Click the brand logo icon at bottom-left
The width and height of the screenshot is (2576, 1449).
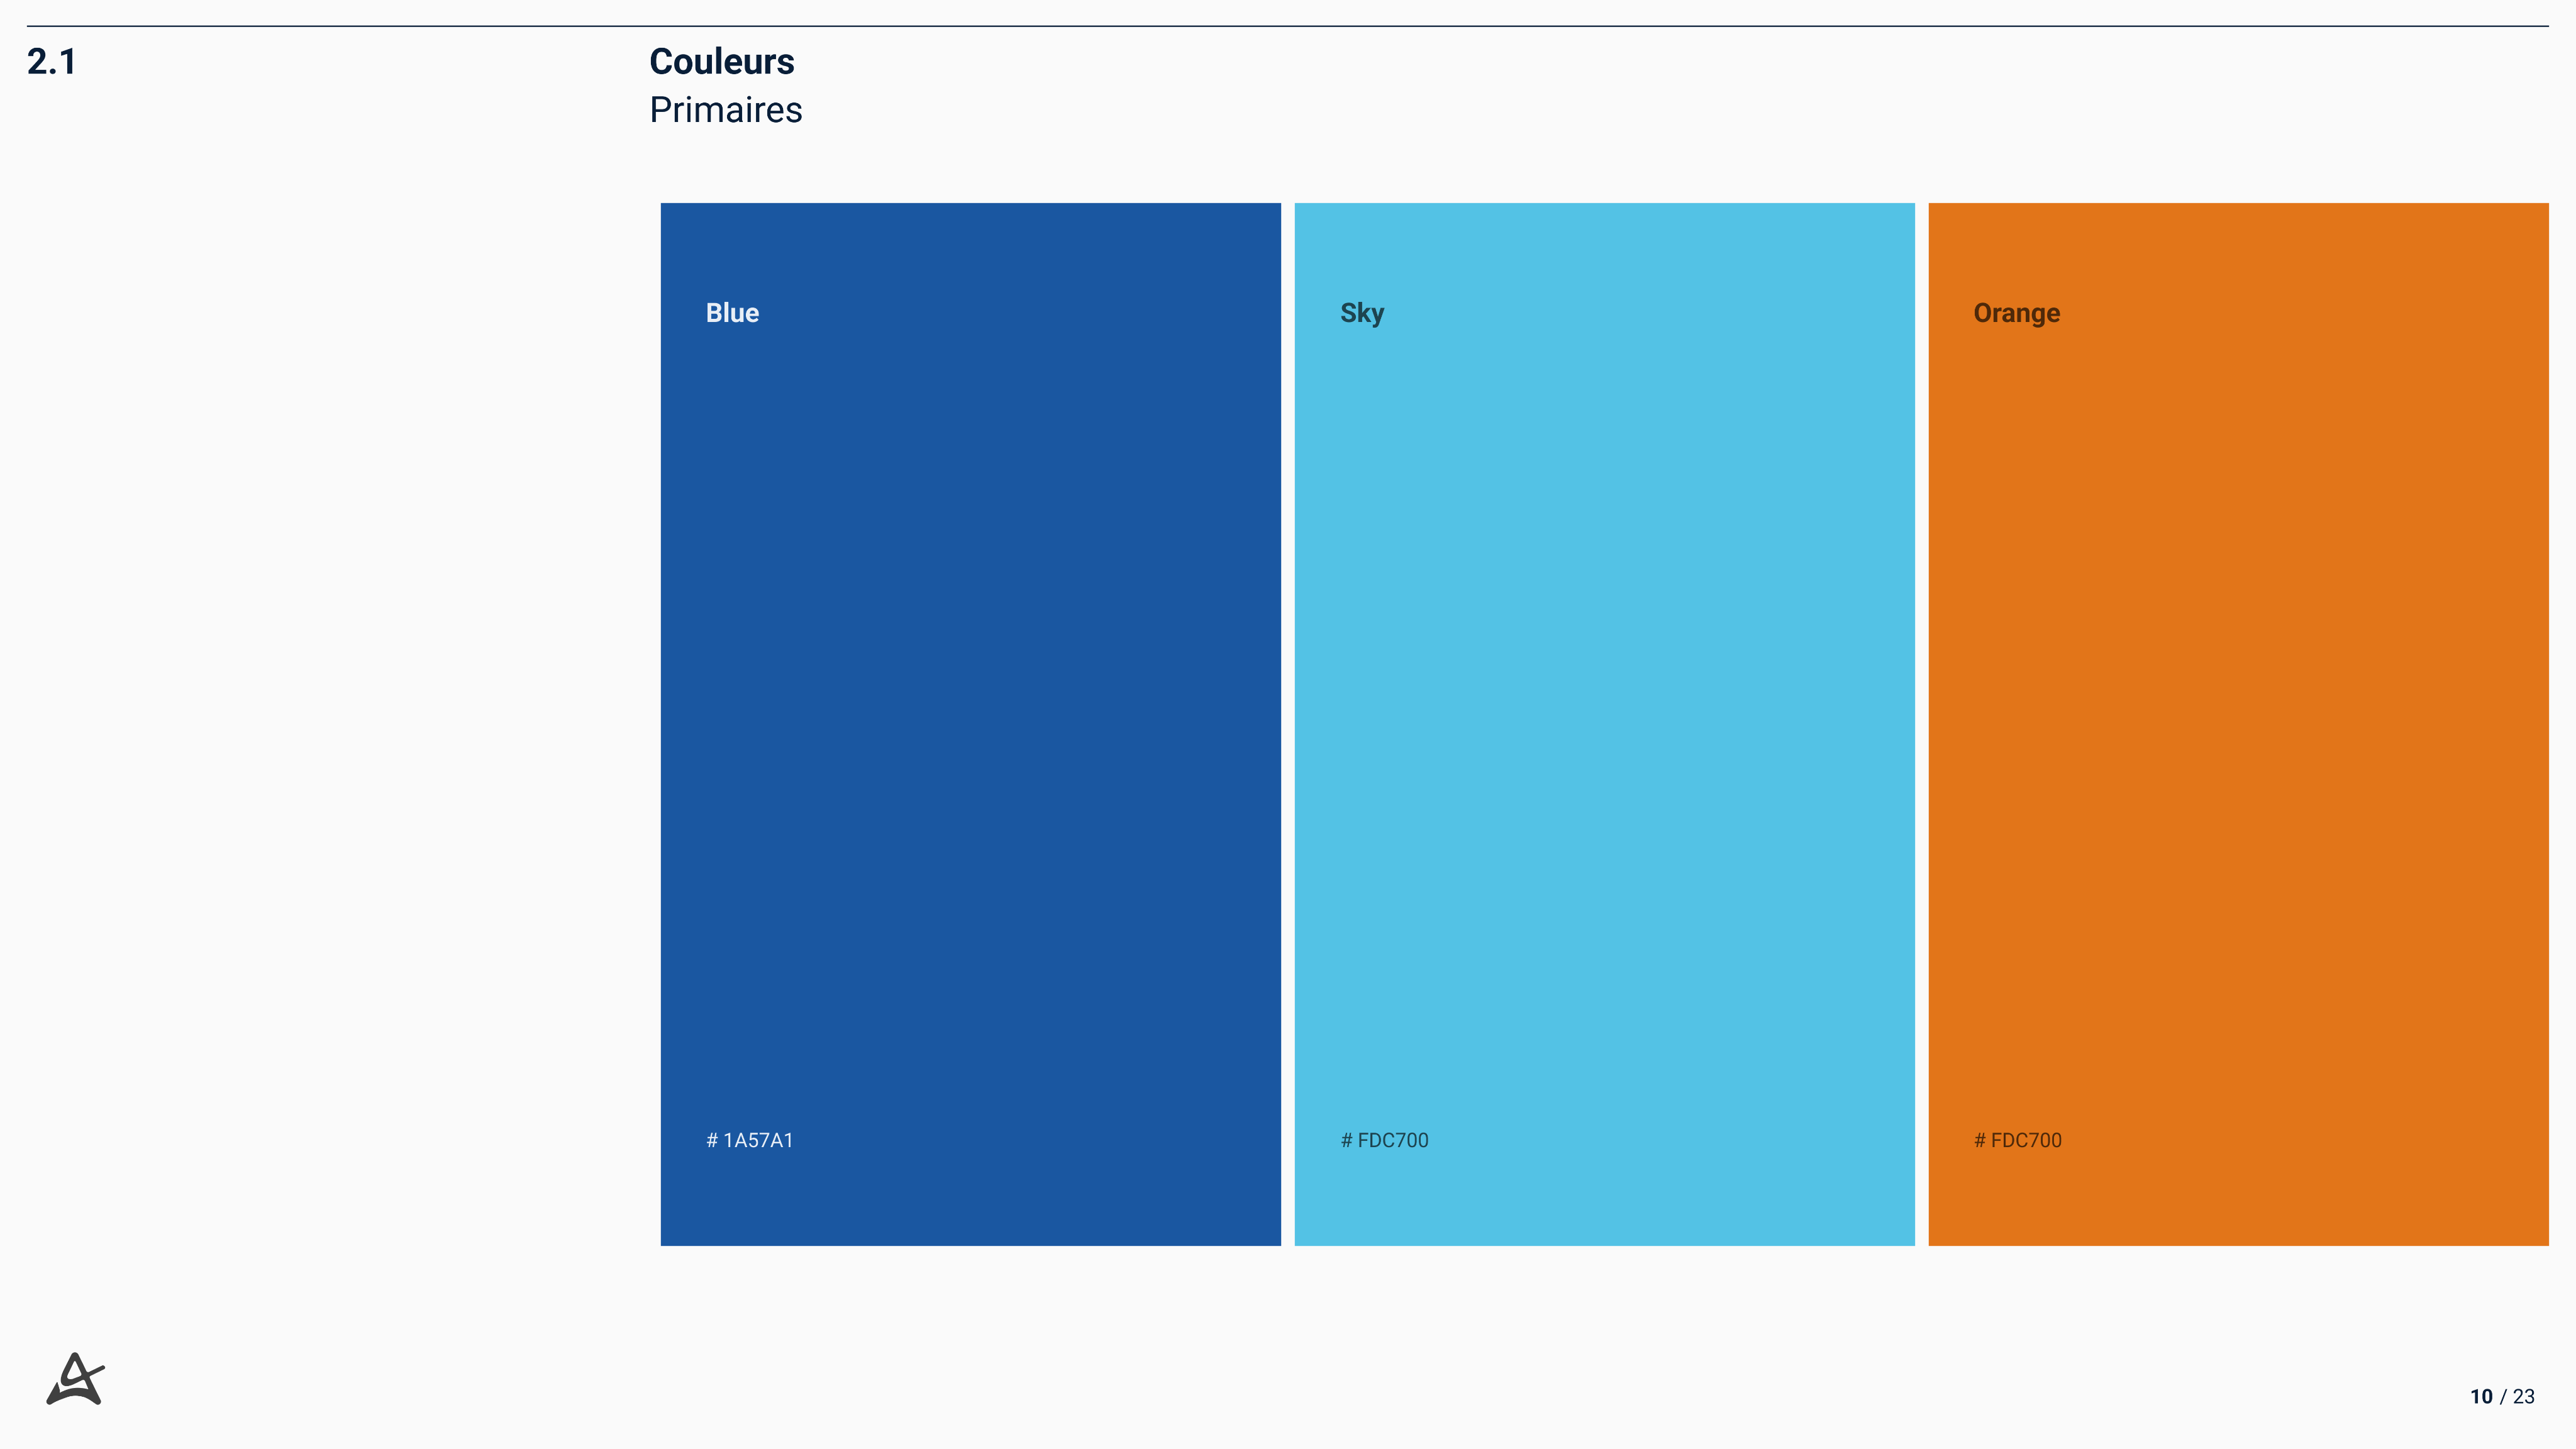76,1380
